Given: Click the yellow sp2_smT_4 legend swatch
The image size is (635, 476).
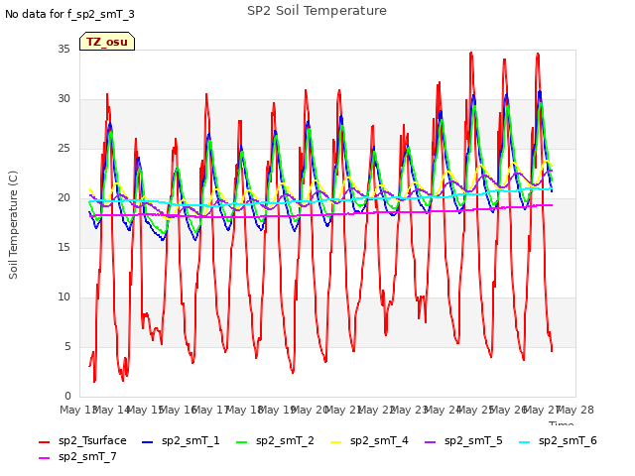Looking at the screenshot, I should pos(335,442).
